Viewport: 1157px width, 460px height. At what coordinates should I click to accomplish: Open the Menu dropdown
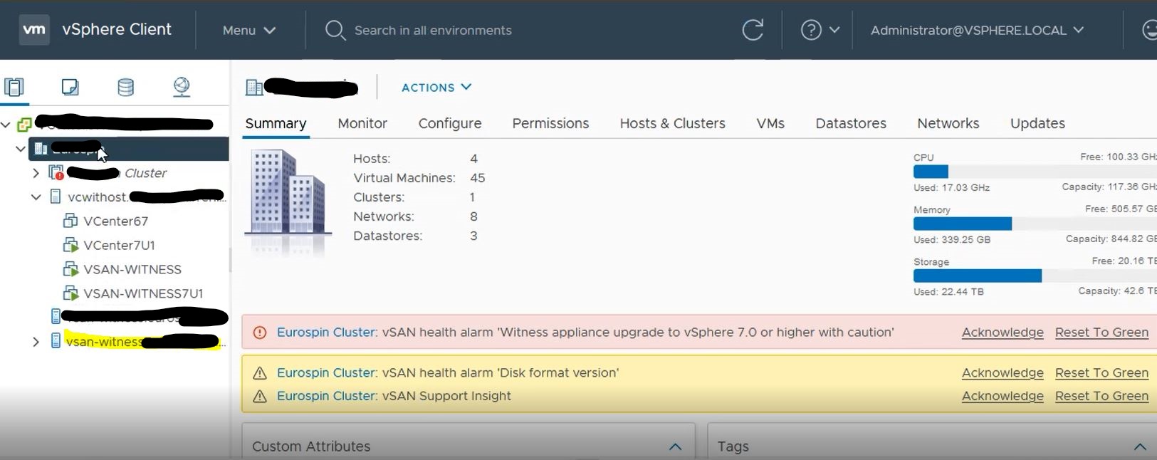[248, 30]
